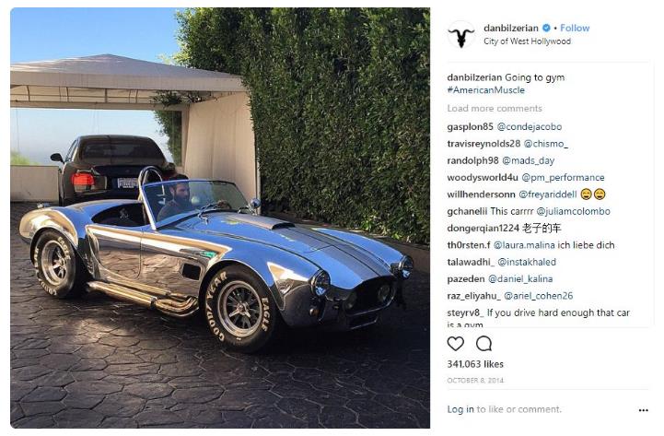The image size is (664, 436).
Task: Open commenter gasplon85's profile
Action: (x=470, y=126)
